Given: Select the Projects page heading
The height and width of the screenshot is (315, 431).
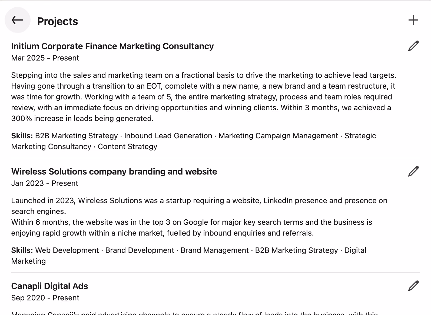Looking at the screenshot, I should (57, 21).
